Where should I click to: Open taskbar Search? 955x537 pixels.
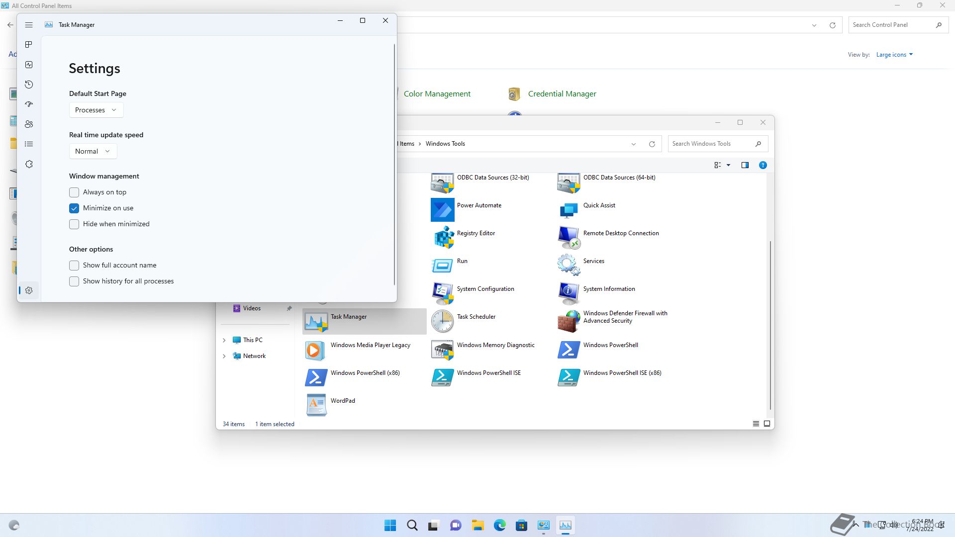412,525
